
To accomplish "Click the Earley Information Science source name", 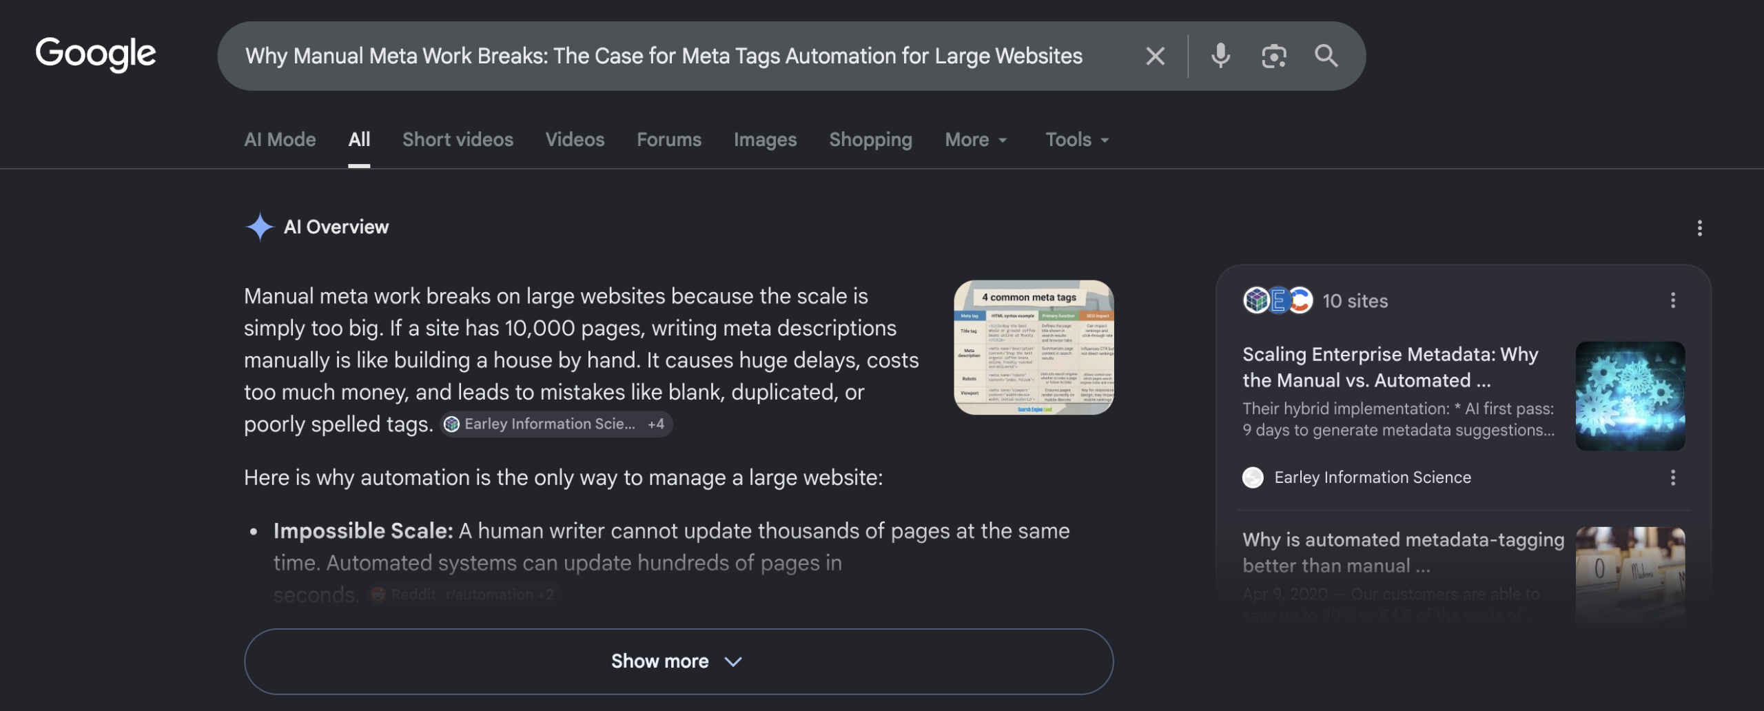I will (x=1372, y=477).
